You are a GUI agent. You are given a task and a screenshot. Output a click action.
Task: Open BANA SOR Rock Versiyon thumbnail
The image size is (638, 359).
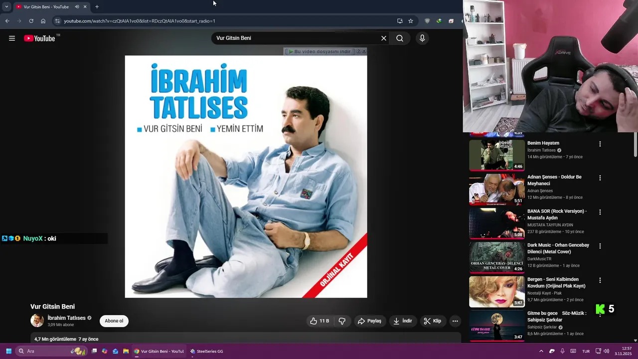tap(497, 223)
